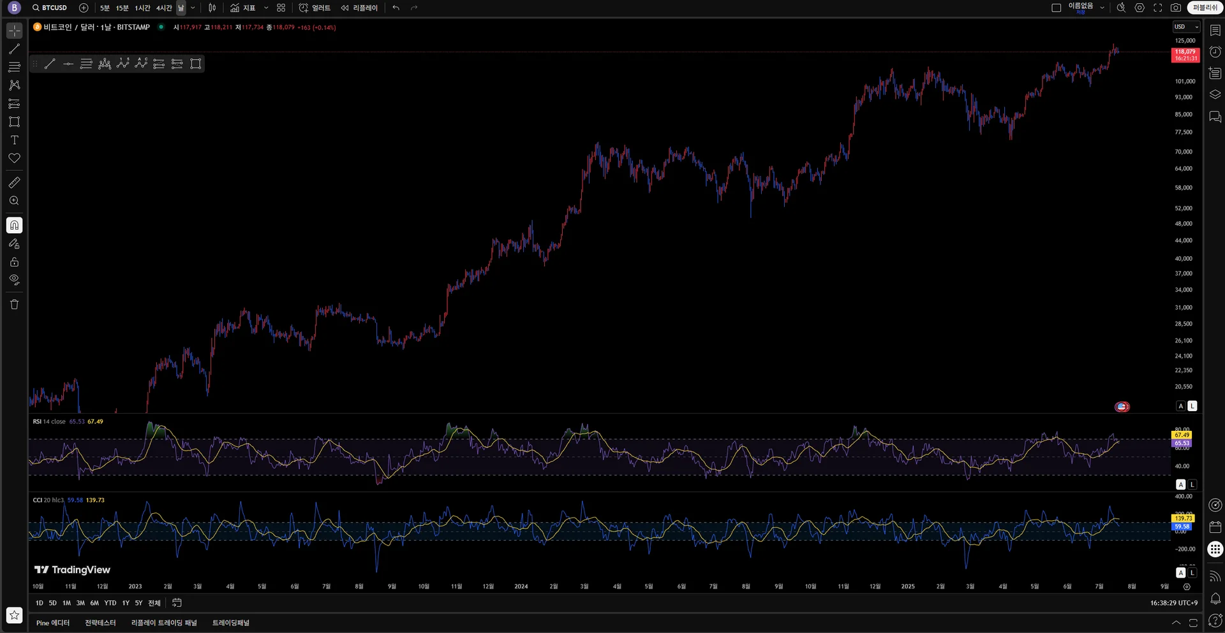Select the Text tool in left sidebar

pyautogui.click(x=14, y=140)
